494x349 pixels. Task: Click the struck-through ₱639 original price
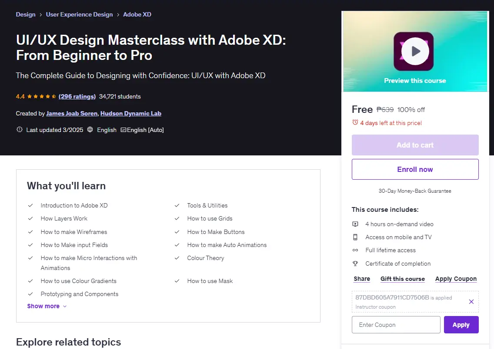pos(385,110)
